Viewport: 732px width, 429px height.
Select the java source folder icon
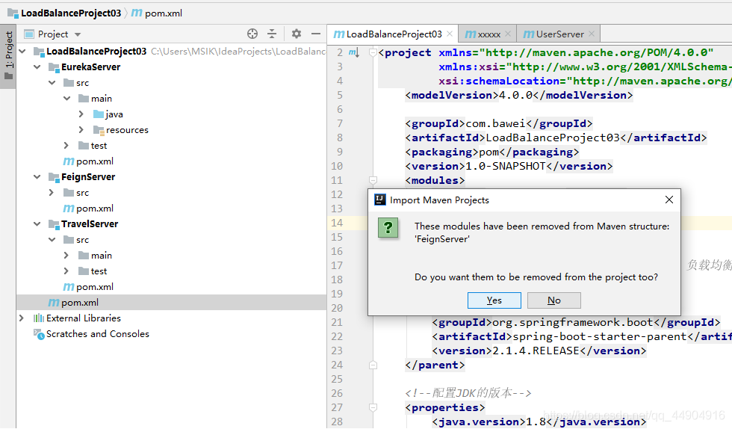pos(99,114)
